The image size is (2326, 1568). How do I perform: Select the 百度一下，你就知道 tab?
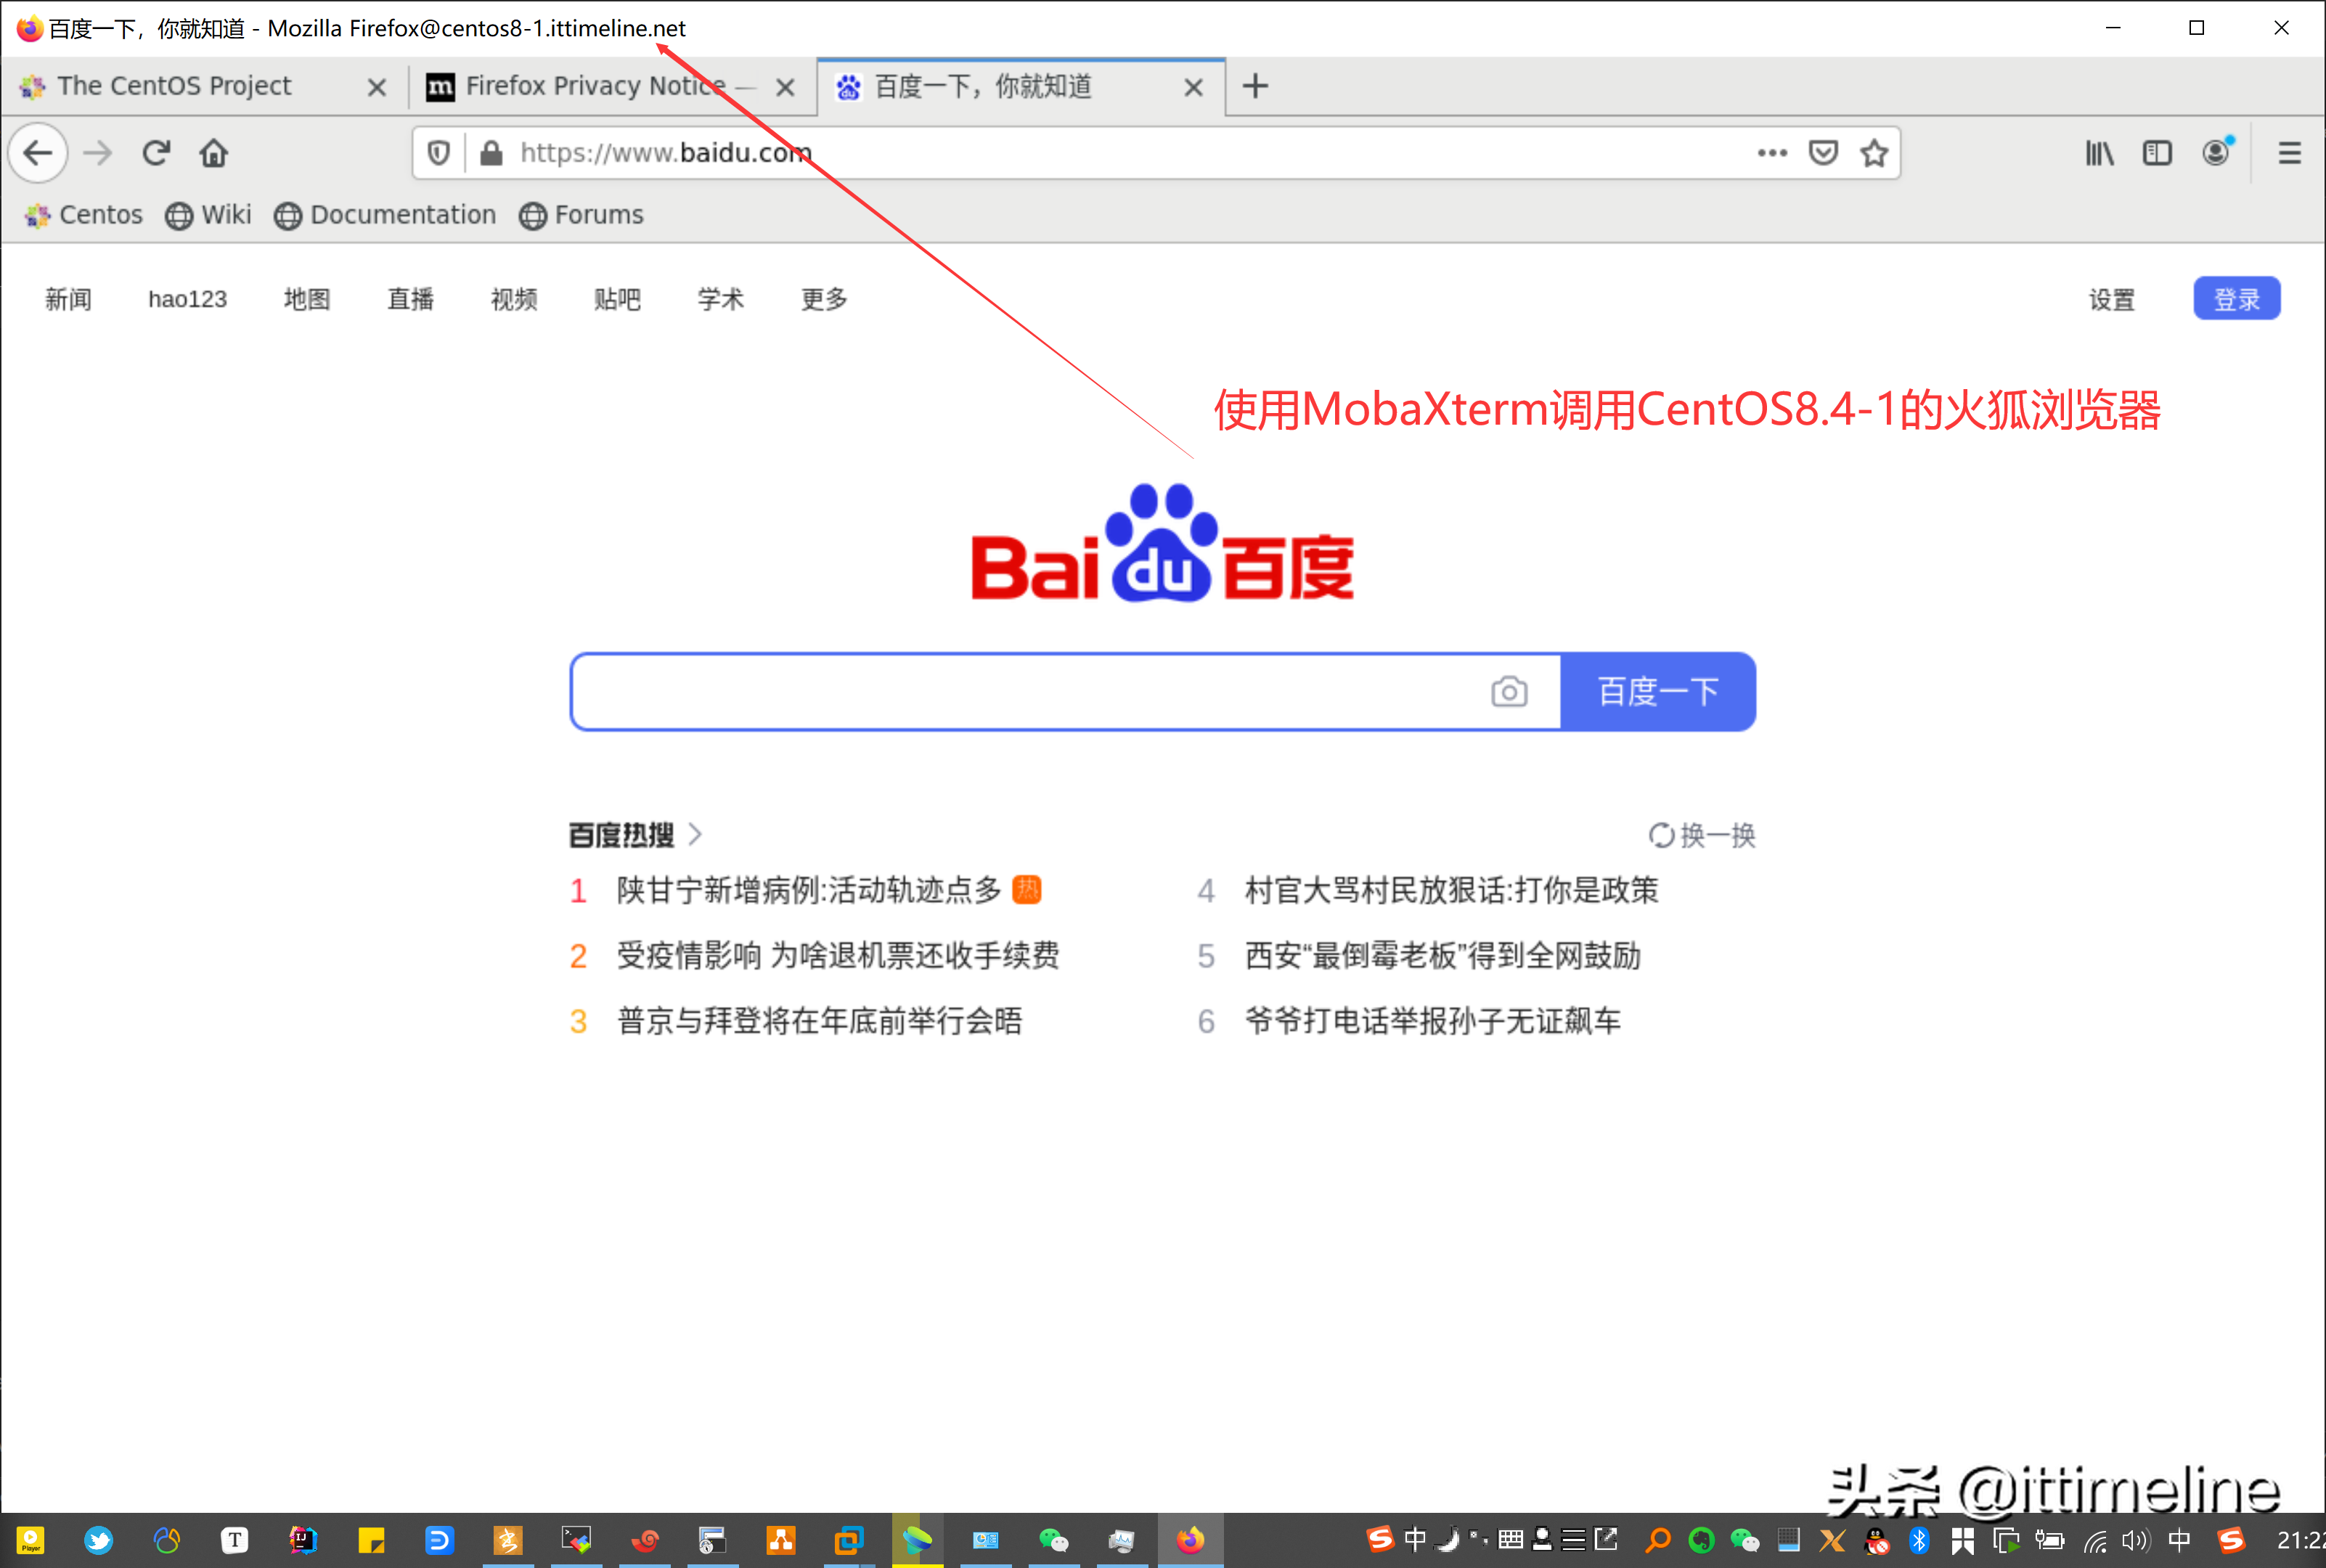1020,86
